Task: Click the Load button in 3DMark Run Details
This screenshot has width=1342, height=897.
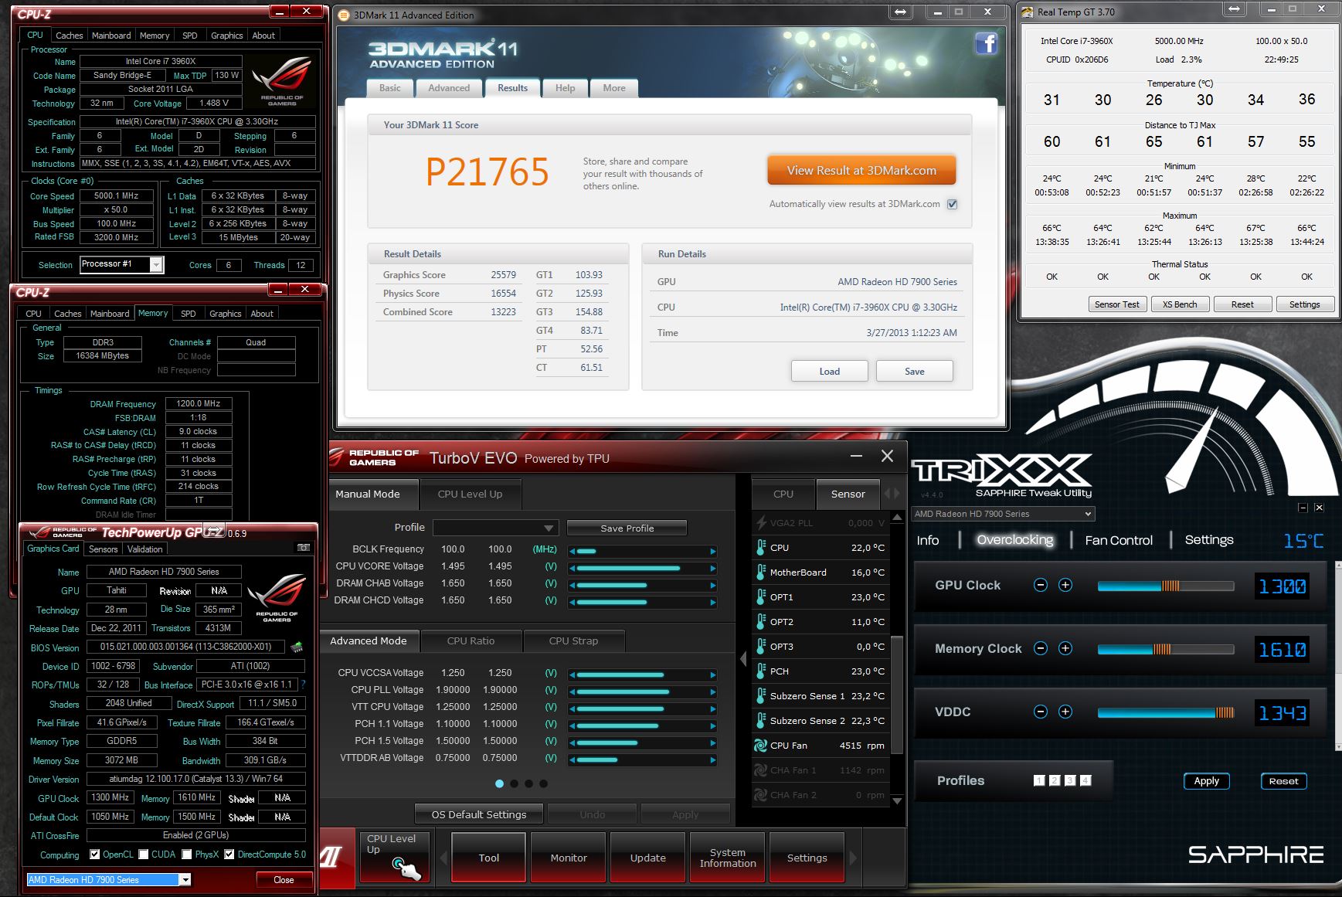Action: (x=829, y=372)
